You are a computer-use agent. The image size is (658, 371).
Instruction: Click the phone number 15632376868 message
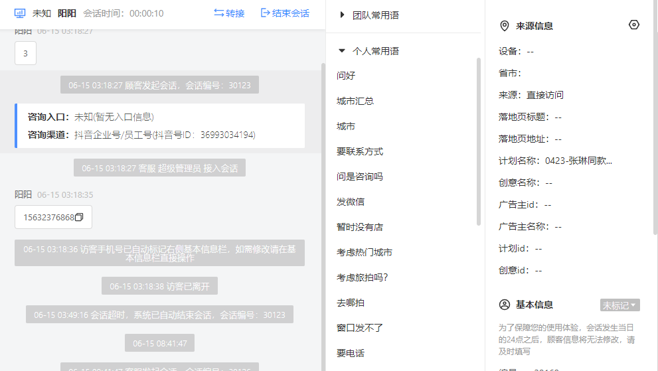[x=53, y=217]
